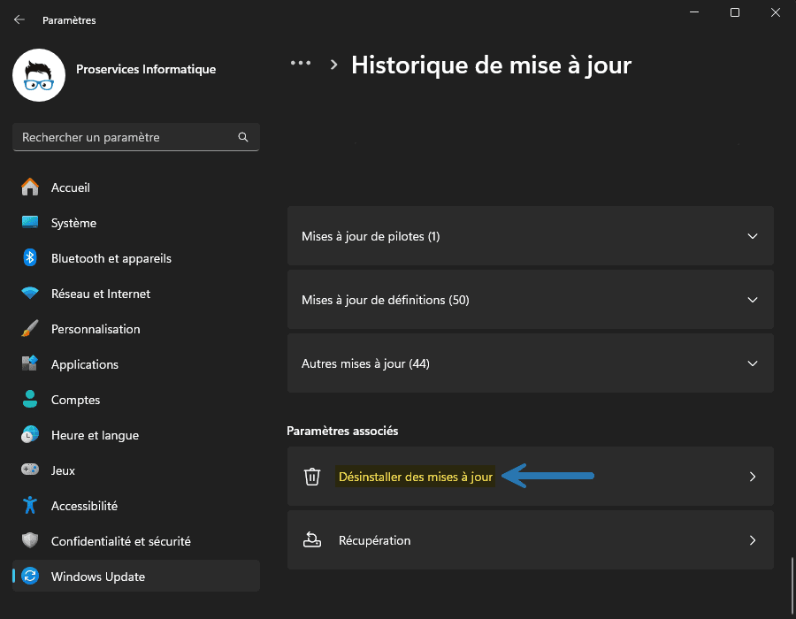Select the Personnalisation paintbrush icon
Screen dimensions: 796x619
tap(30, 329)
